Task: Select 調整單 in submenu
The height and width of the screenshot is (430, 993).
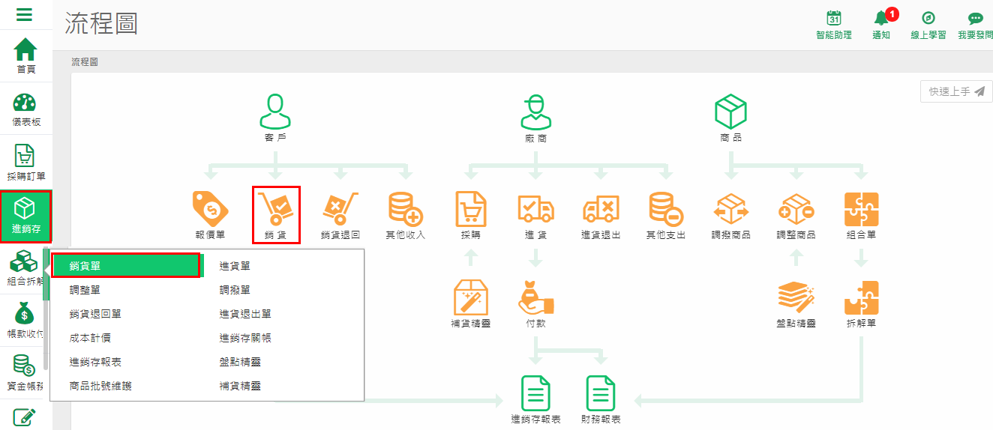Action: tap(85, 290)
